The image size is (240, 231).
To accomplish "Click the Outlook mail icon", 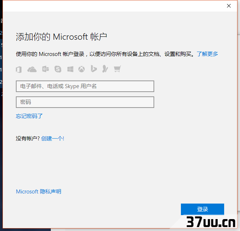I will [45, 69].
